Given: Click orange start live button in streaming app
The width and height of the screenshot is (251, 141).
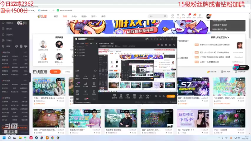Looking at the screenshot, I should click(x=171, y=96).
